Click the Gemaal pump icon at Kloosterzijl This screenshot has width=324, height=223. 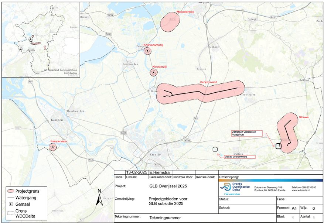pos(153,72)
